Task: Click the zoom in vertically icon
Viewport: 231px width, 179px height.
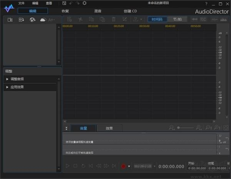Action: [217, 128]
